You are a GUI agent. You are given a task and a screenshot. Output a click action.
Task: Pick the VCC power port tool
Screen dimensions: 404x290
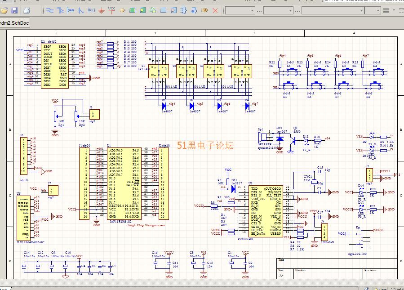click(112, 9)
